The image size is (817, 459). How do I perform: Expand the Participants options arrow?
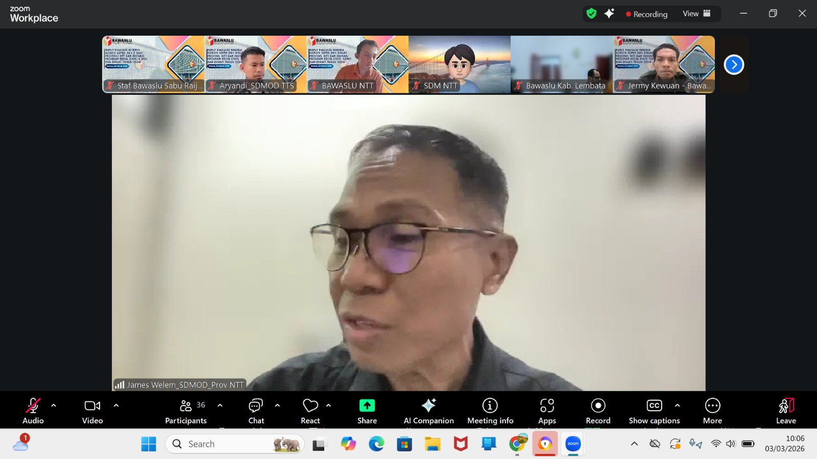[220, 405]
